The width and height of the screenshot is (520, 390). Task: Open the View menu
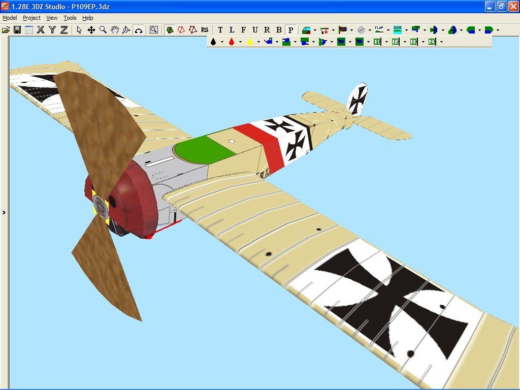click(x=52, y=18)
